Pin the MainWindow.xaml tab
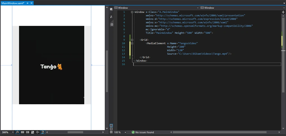 (28, 3)
